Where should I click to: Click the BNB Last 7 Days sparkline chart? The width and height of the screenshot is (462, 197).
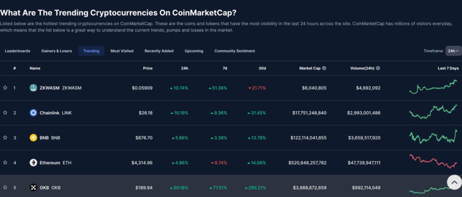click(433, 137)
